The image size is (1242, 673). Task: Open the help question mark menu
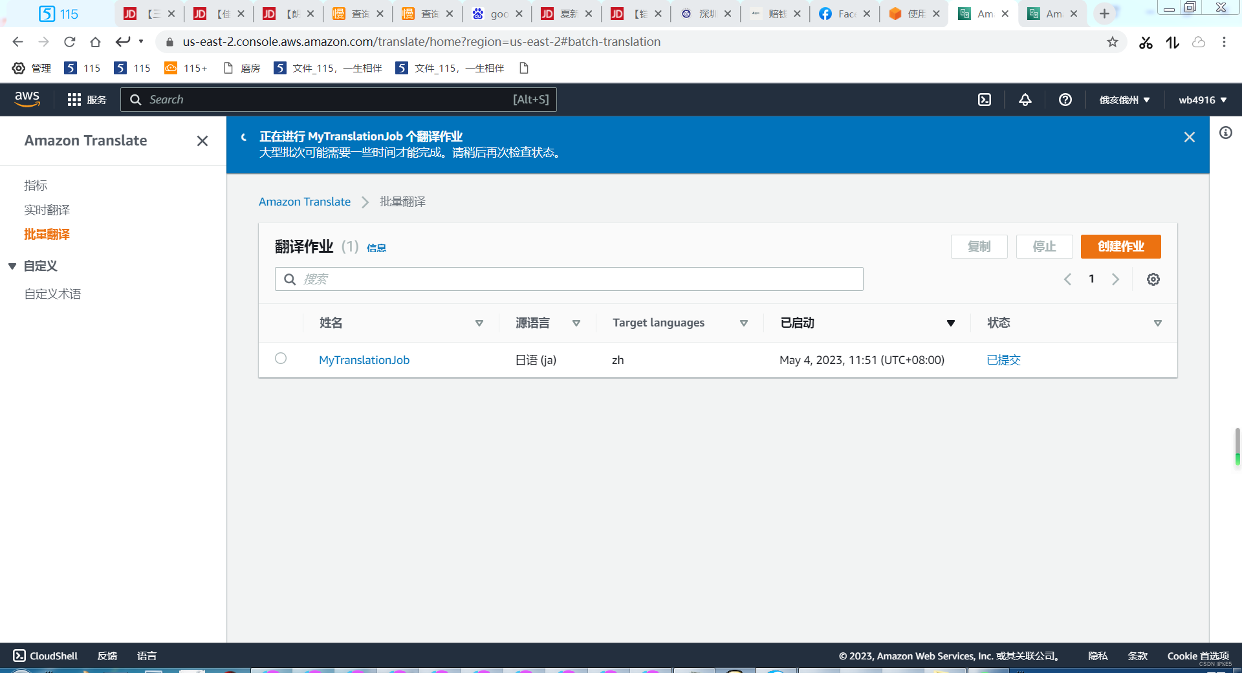click(x=1065, y=100)
